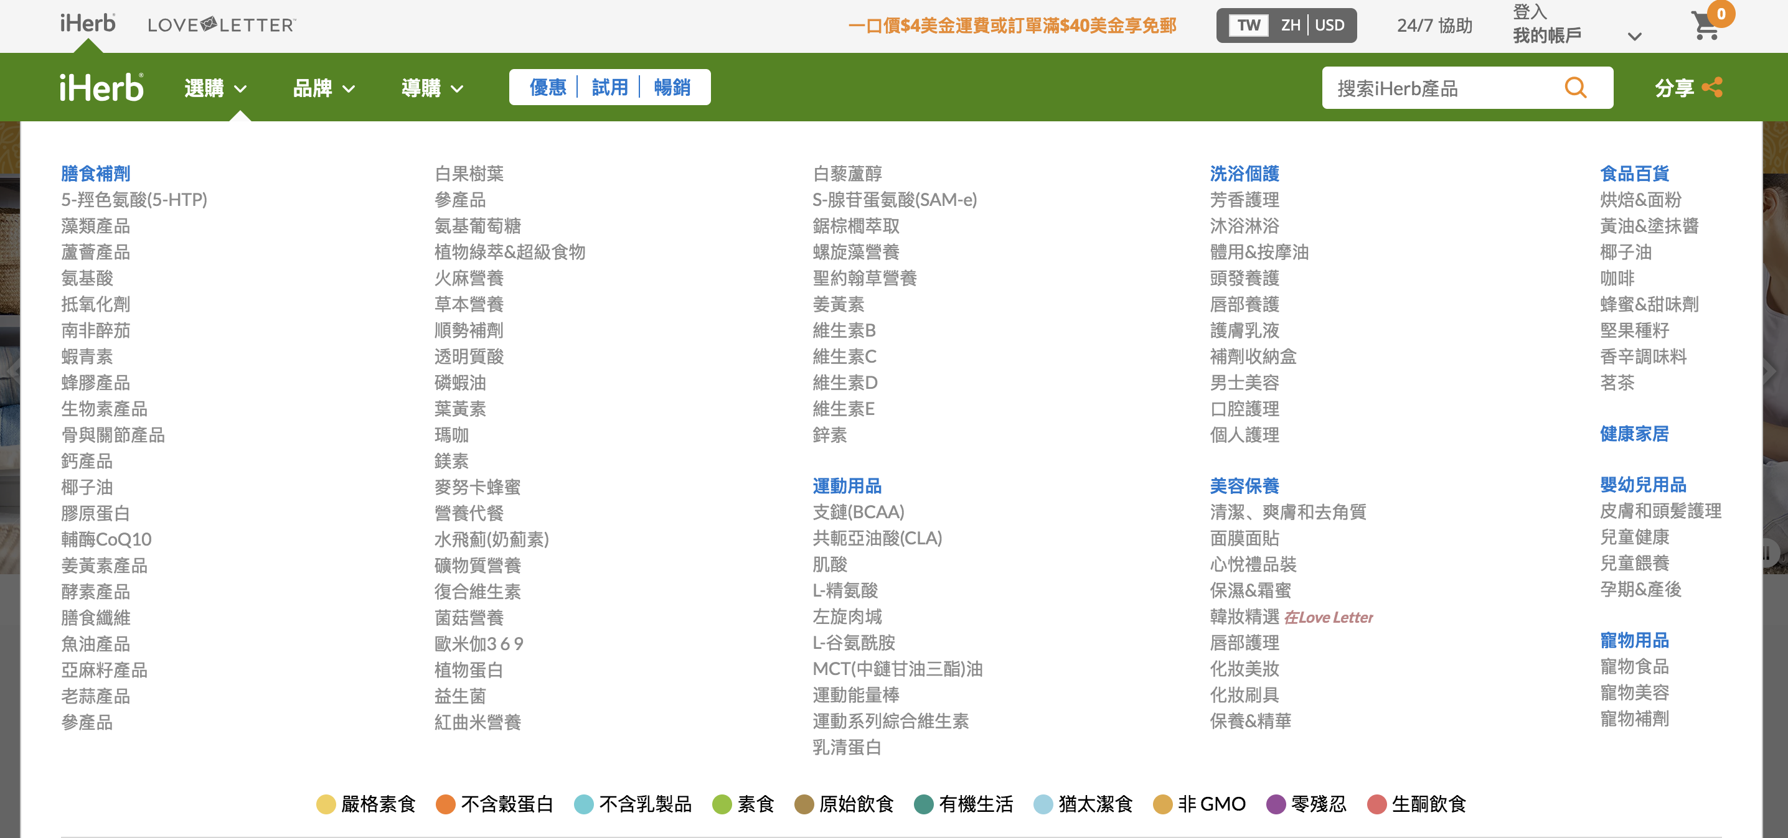1788x838 pixels.
Task: Click the yellow 嚴格素食 diet dot
Action: tap(326, 804)
